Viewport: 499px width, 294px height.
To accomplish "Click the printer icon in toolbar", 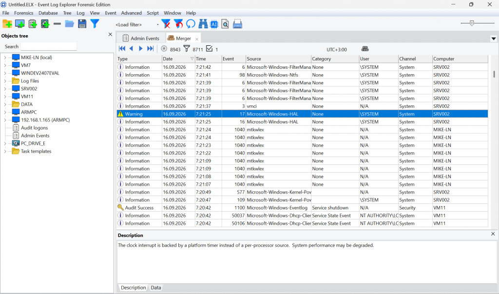I will tap(237, 24).
